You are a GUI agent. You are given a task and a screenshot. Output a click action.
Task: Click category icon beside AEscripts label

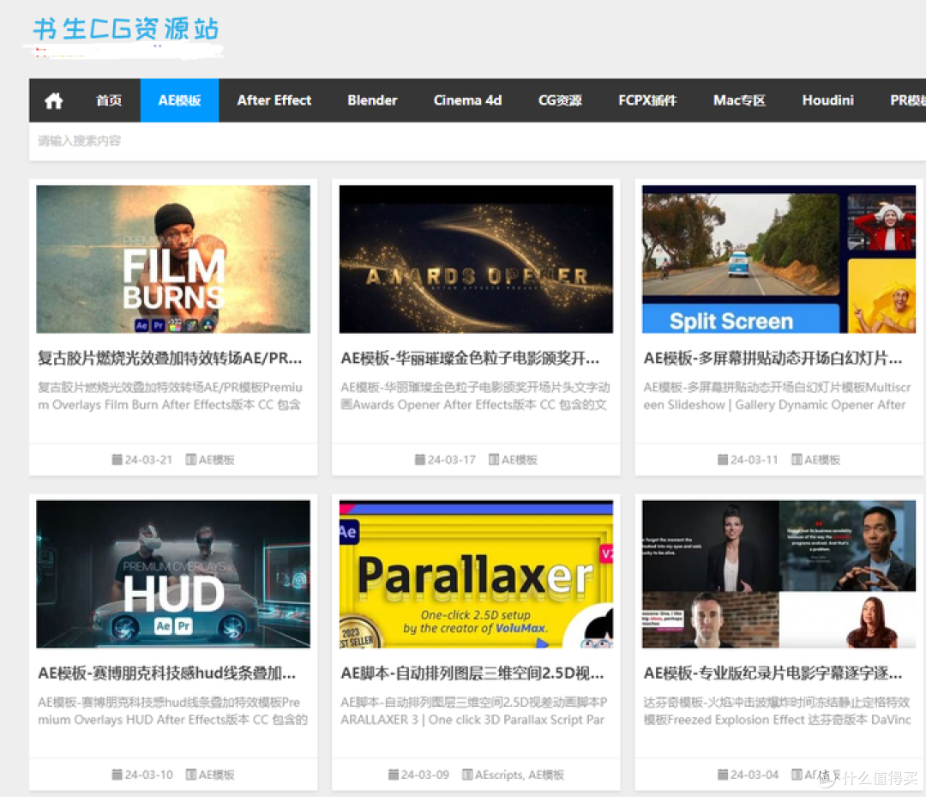click(x=467, y=774)
